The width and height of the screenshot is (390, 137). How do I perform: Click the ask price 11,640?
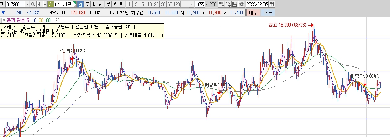point(153,12)
